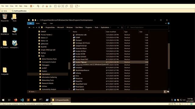The image size is (195, 109).
Task: Launch Visual Studio Code from the taskbar
Action: pos(22,100)
